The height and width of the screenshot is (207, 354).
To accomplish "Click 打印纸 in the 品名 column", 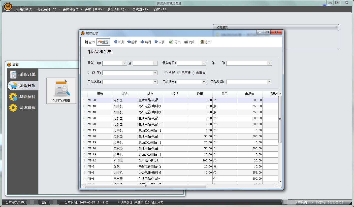I will (125, 160).
